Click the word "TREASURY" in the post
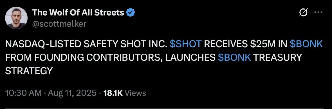Image resolution: width=332 pixels, height=109 pixels. (x=277, y=57)
